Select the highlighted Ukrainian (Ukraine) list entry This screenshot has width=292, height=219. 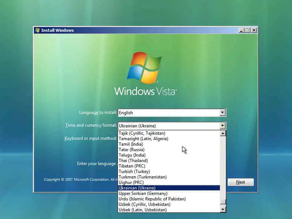point(169,188)
